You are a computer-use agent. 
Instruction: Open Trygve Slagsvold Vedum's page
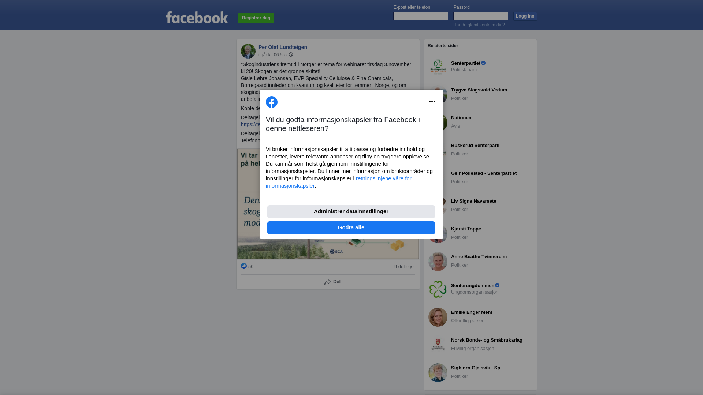[479, 90]
